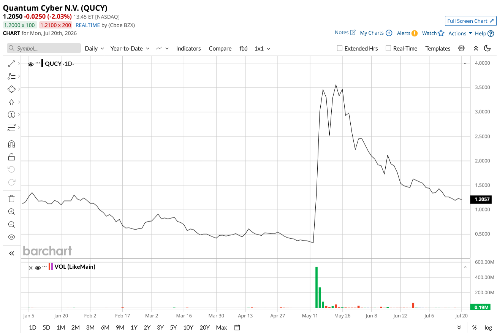
Task: Remove the VOL indicator with X
Action: point(30,268)
